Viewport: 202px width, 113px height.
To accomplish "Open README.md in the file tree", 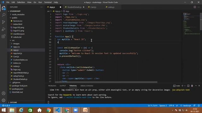I will pos(17,92).
